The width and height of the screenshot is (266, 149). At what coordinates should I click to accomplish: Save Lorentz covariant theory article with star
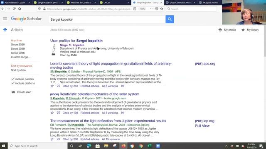52,86
